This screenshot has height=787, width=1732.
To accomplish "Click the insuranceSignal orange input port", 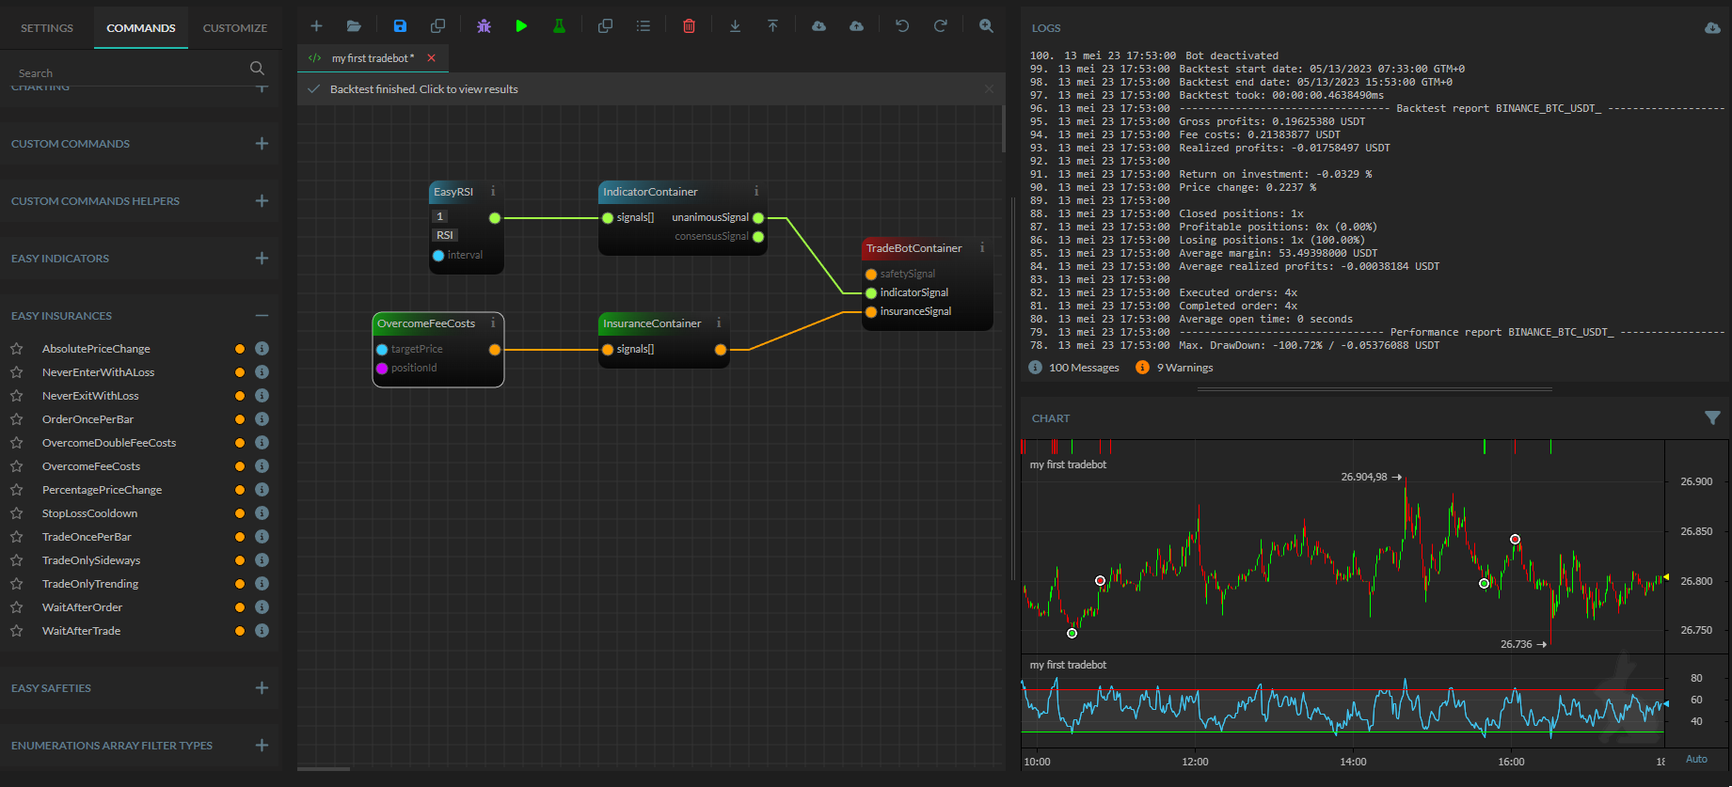I will [x=871, y=312].
